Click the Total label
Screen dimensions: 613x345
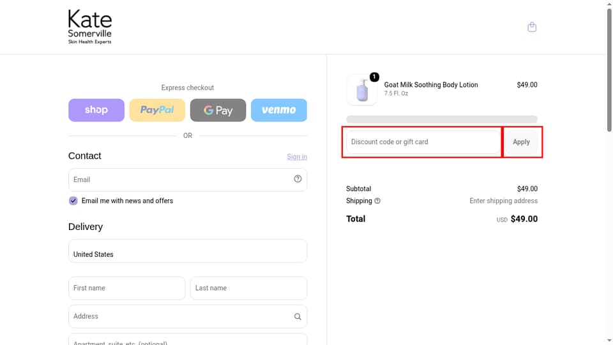pyautogui.click(x=356, y=218)
